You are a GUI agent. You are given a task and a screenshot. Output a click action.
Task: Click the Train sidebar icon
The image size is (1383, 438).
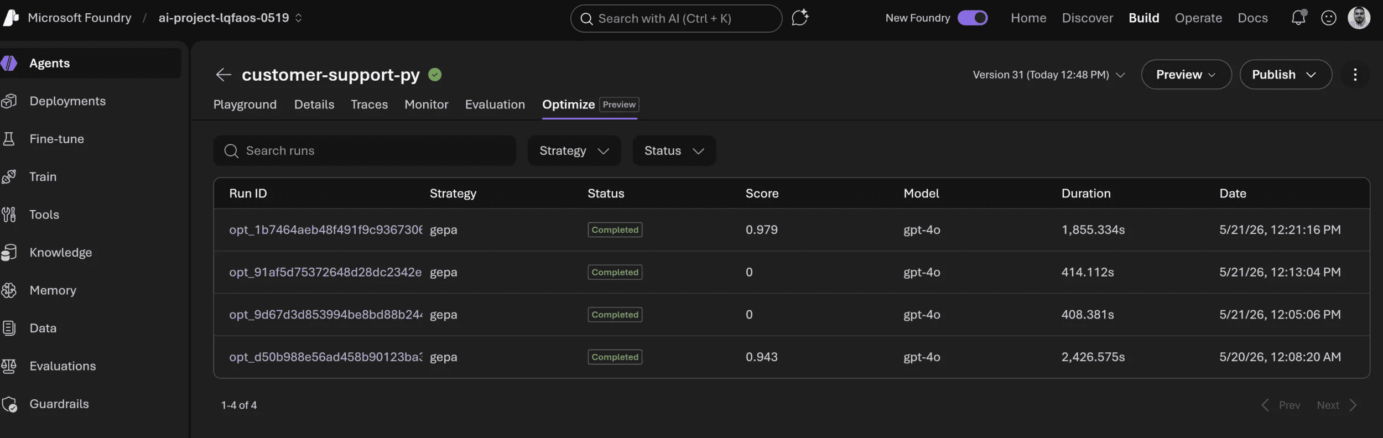pyautogui.click(x=9, y=176)
